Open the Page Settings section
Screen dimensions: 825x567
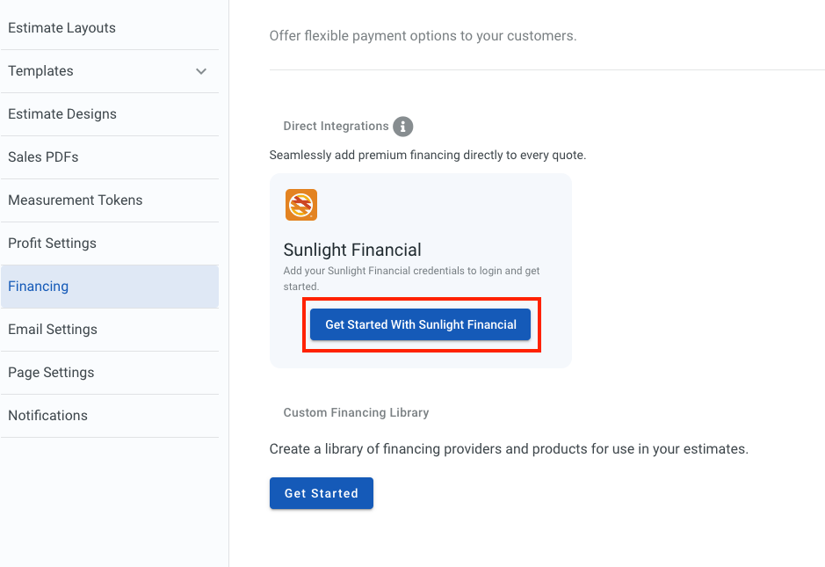pyautogui.click(x=51, y=372)
